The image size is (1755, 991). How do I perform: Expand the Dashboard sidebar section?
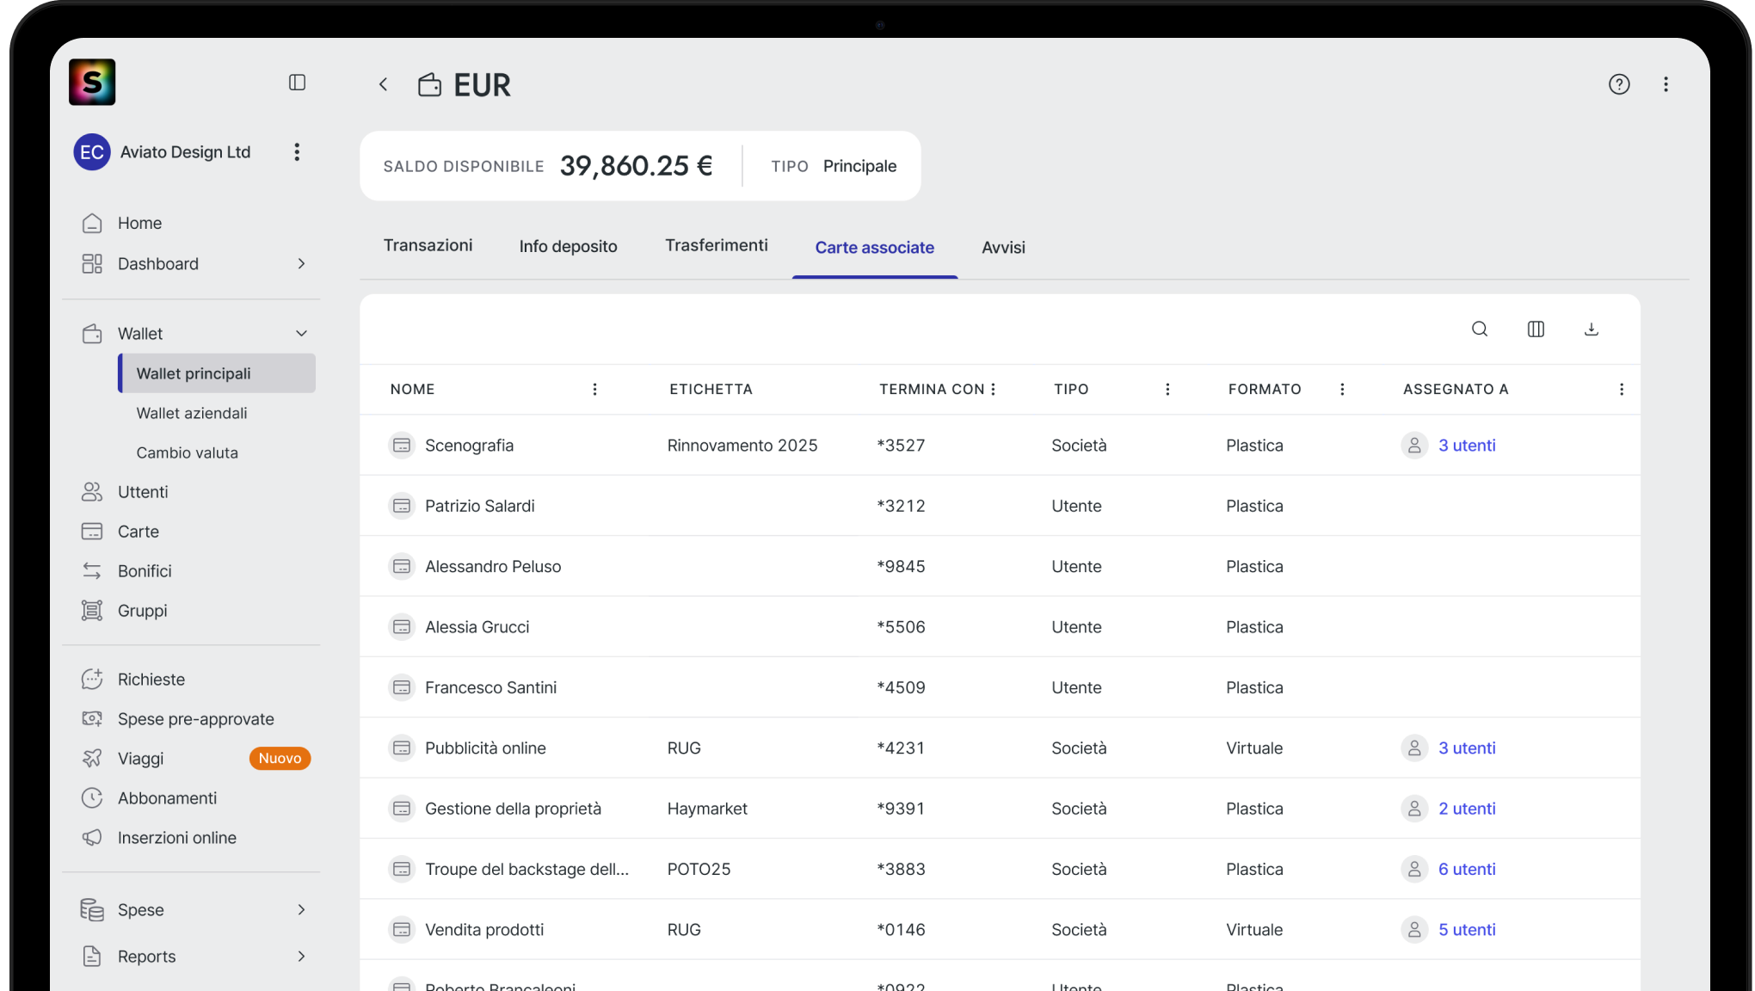(x=301, y=264)
